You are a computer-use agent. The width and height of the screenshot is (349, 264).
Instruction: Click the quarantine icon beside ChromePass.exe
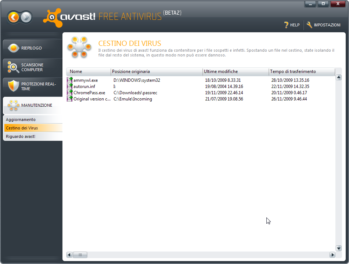70,92
